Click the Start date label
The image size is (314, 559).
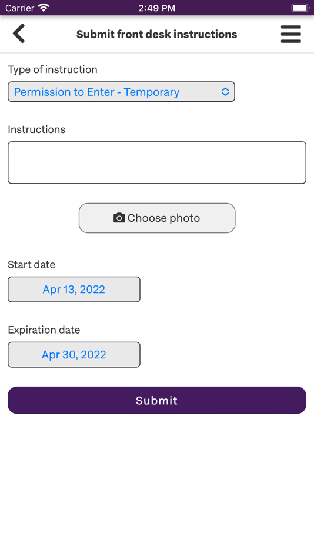pos(31,265)
